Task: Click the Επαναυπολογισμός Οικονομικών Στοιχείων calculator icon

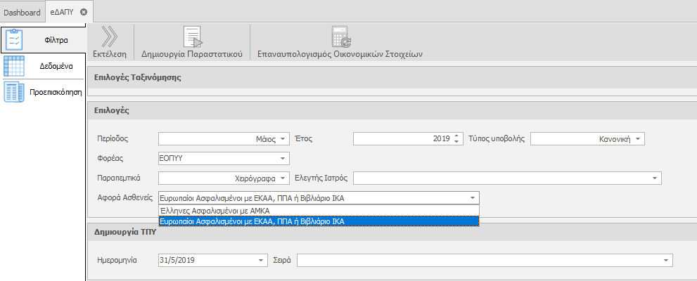Action: click(340, 37)
